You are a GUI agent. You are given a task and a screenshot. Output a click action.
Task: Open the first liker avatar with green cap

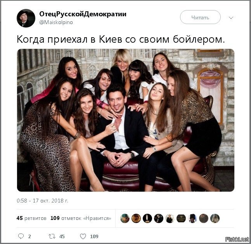click(125, 218)
